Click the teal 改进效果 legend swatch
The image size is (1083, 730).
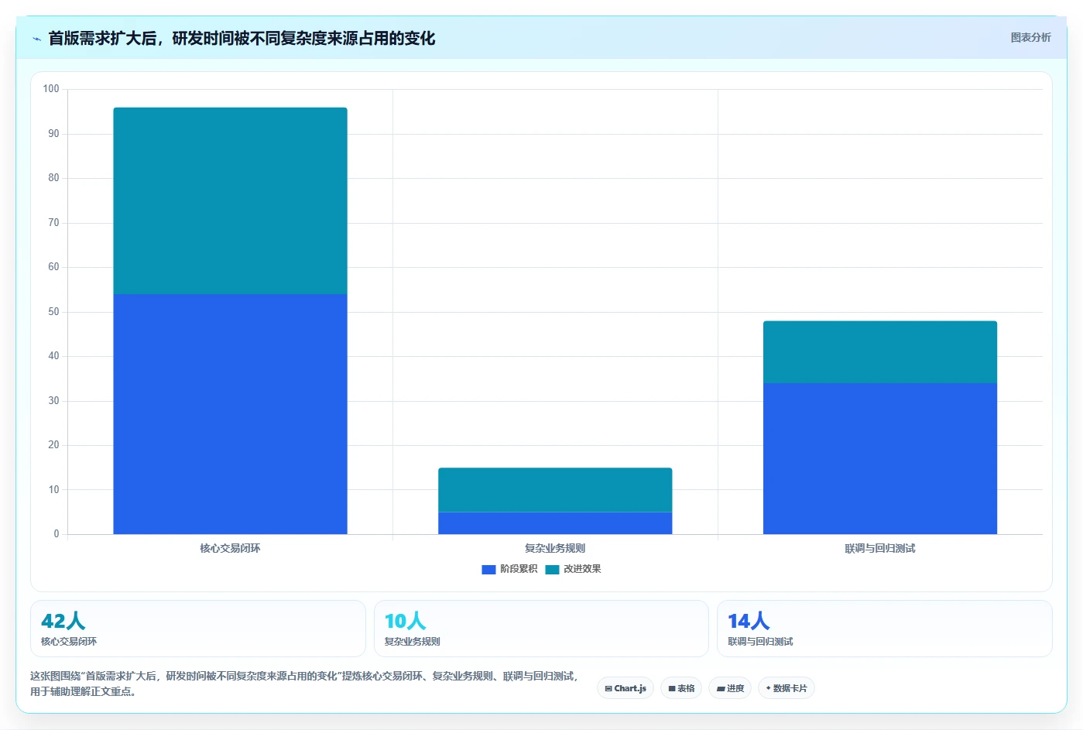552,569
